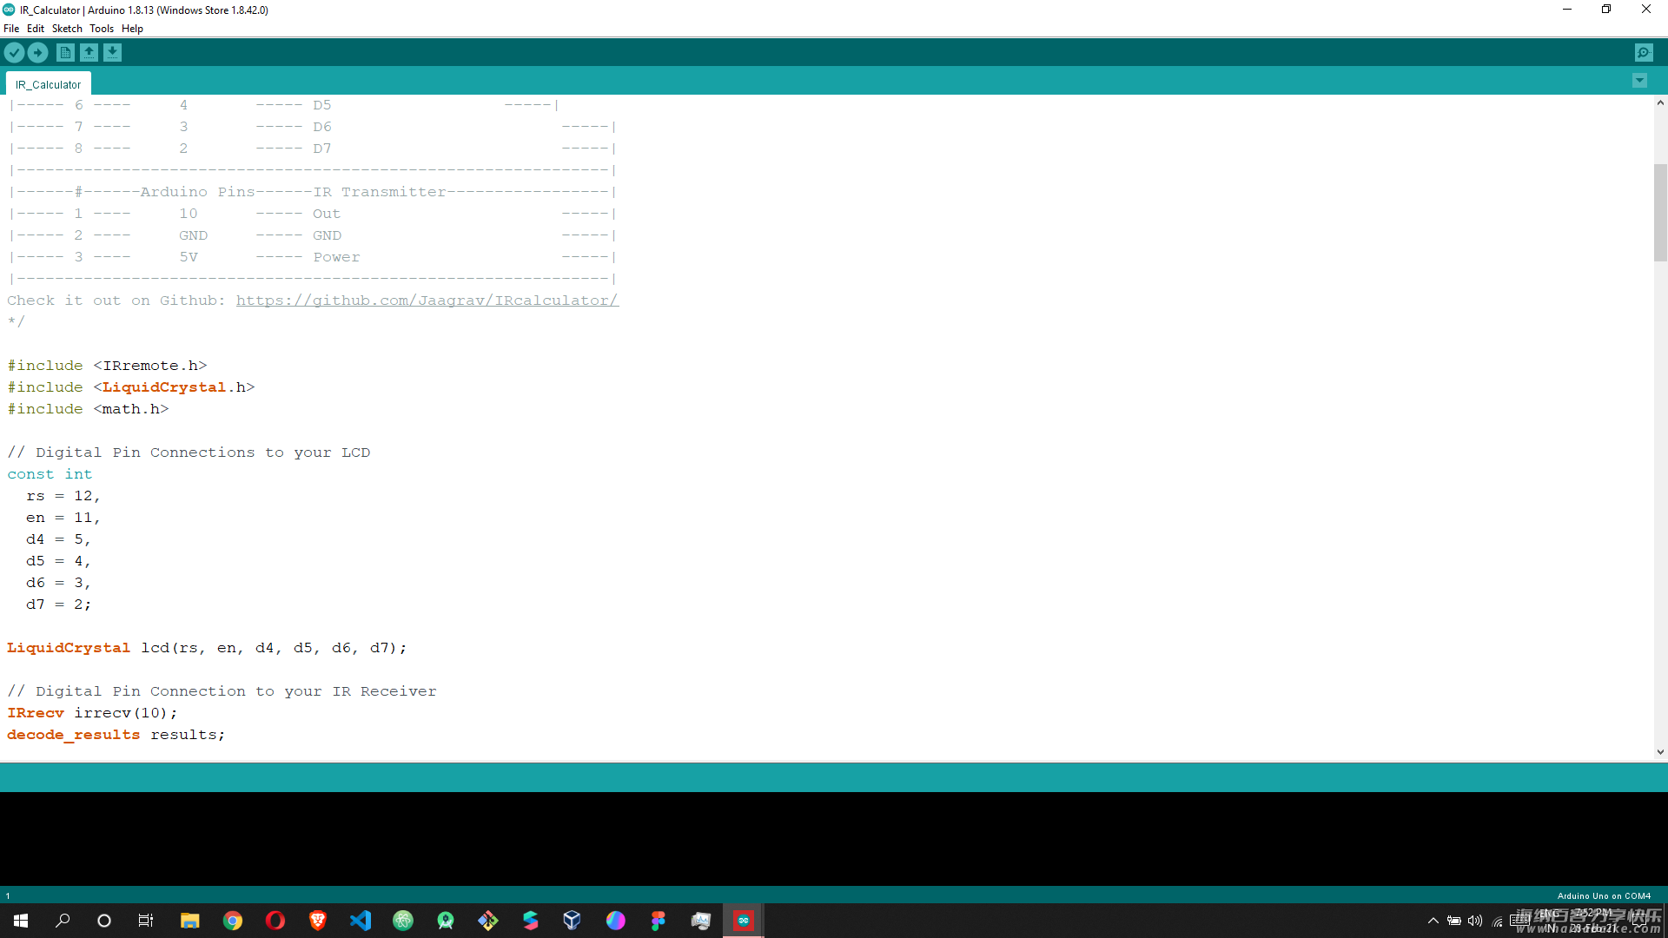The height and width of the screenshot is (938, 1668).
Task: Click the colorful gradient circle taskbar icon
Action: tap(615, 921)
